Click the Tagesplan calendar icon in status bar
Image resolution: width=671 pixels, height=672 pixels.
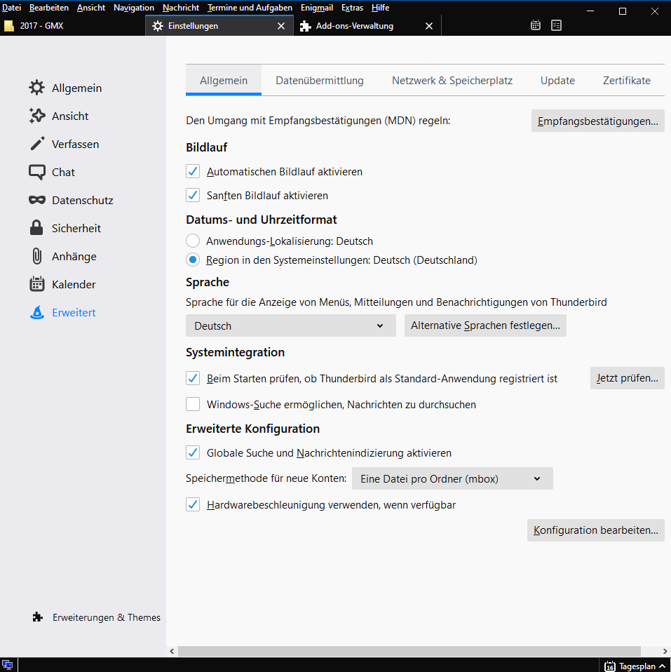point(609,666)
